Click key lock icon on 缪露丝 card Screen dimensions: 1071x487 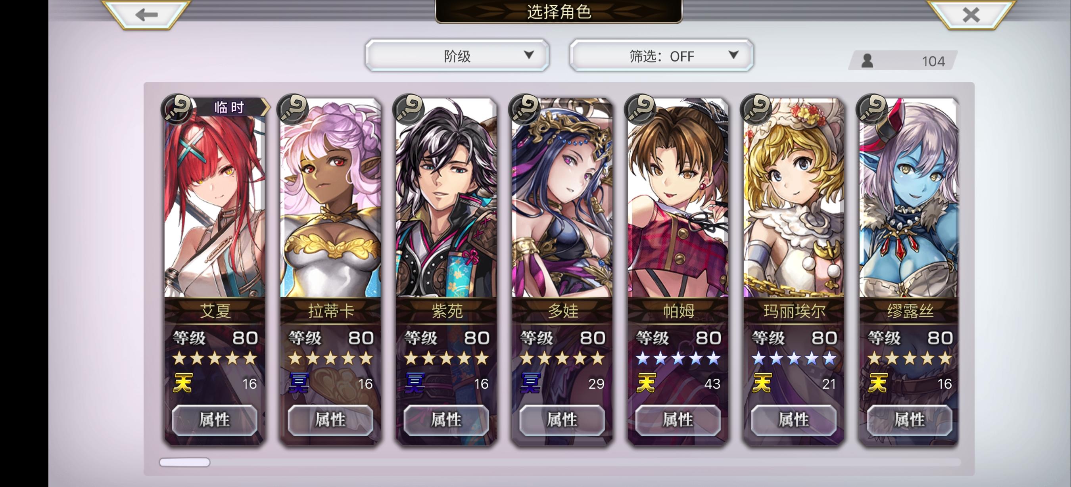(x=872, y=109)
